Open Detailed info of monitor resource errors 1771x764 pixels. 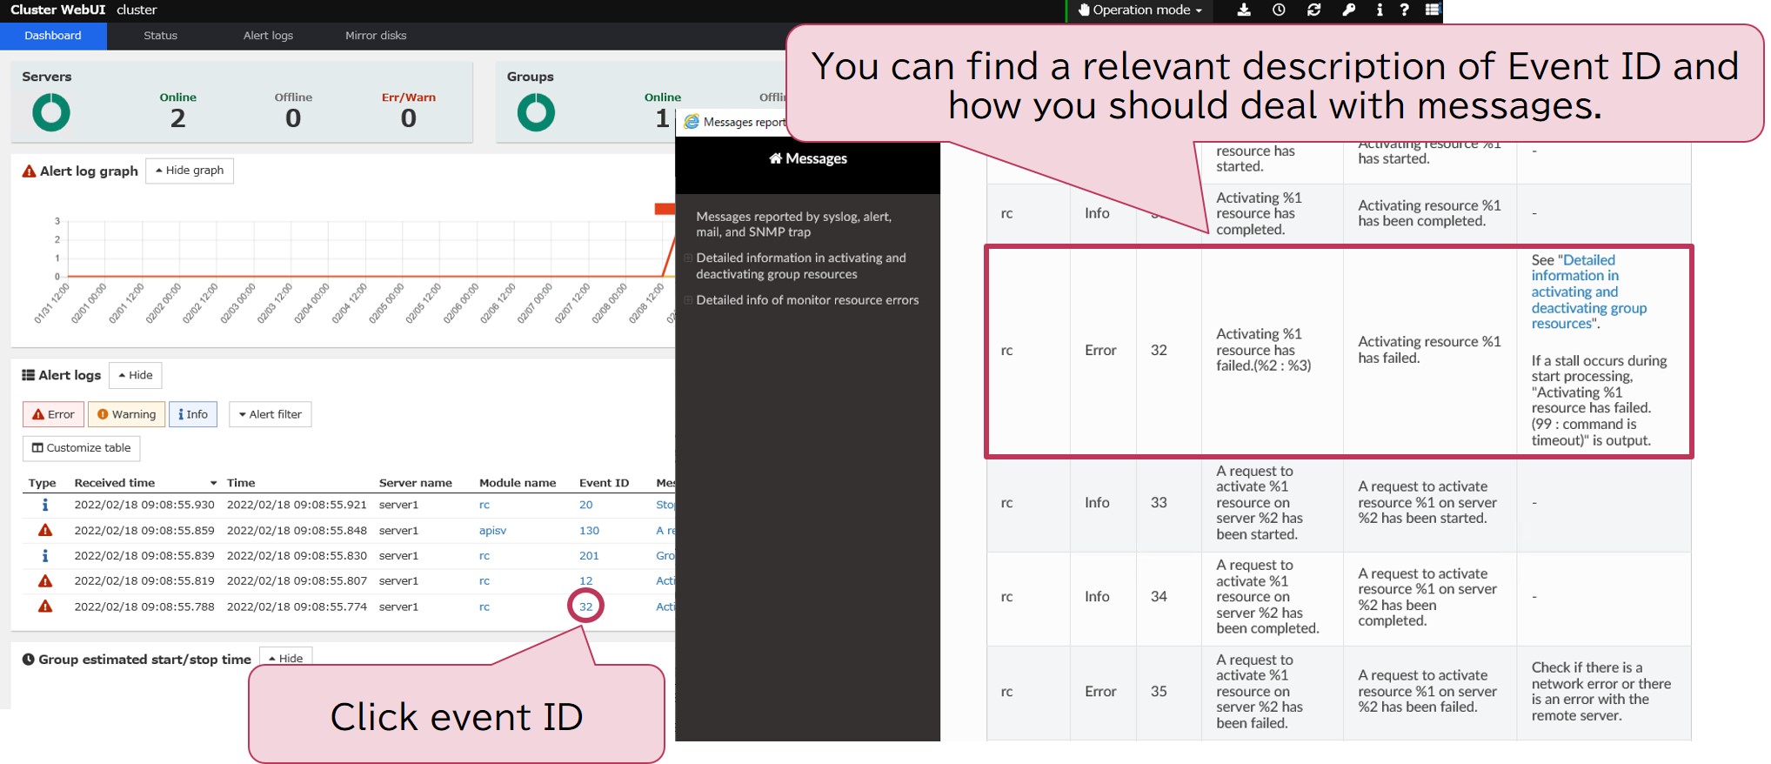[806, 300]
